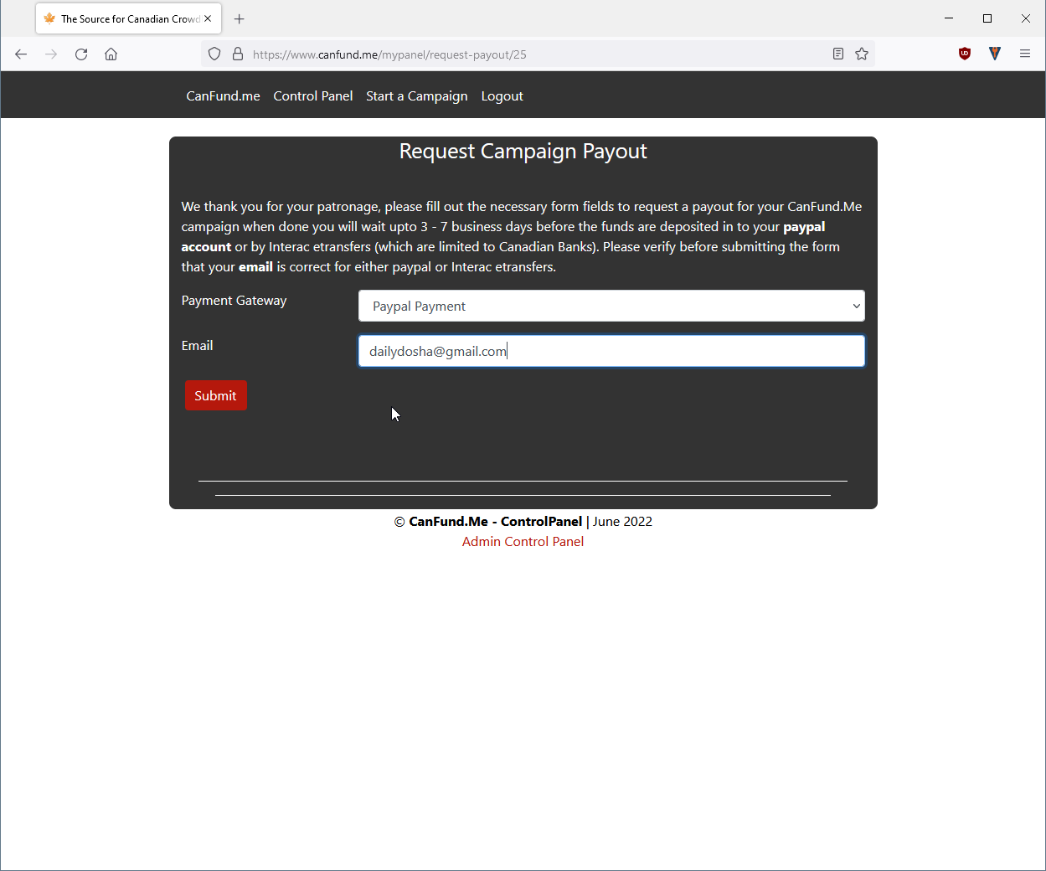The width and height of the screenshot is (1046, 871).
Task: Open the Admin Control Panel link
Action: [x=523, y=542]
